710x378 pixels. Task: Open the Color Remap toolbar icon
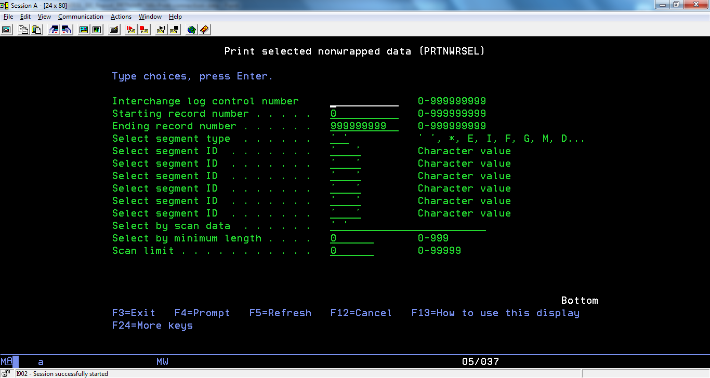pyautogui.click(x=96, y=30)
